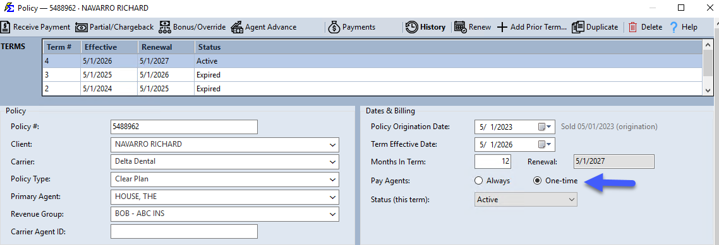Viewport: 719px width, 245px height.
Task: Click the Renewal column header
Action: (x=166, y=47)
